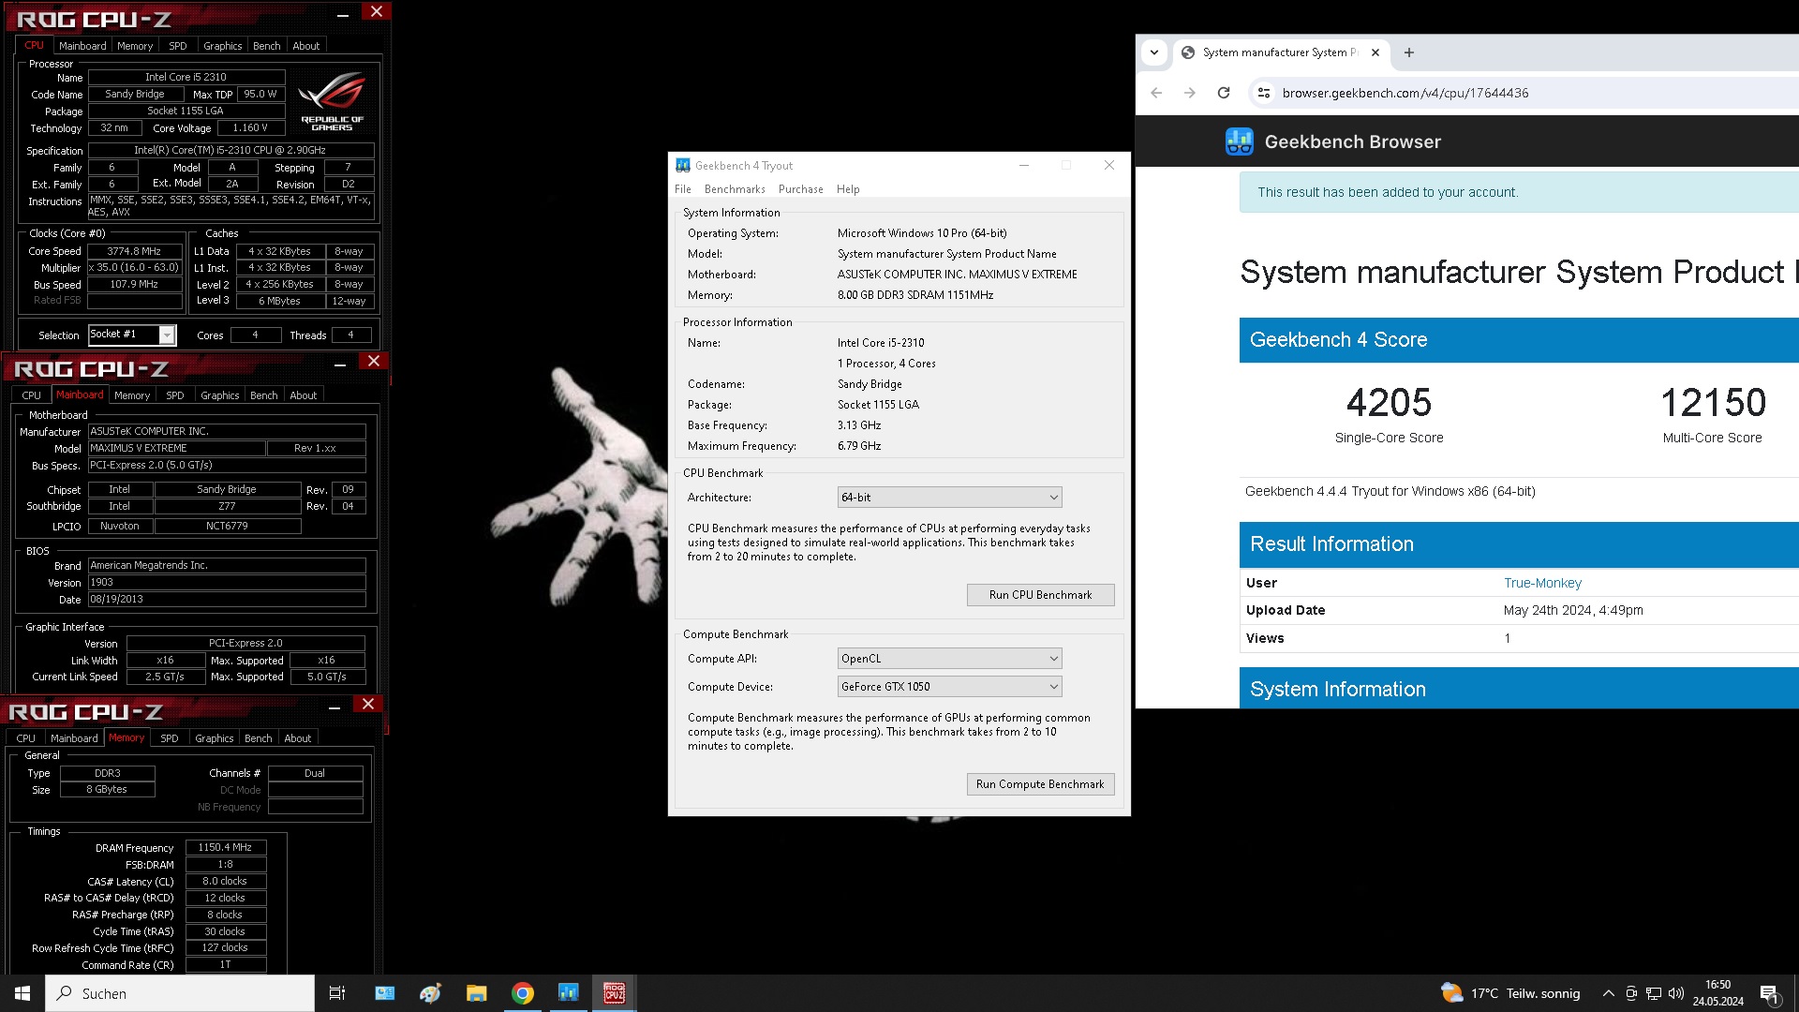Focus the Chrome address bar URL
Image resolution: width=1799 pixels, height=1012 pixels.
1405,93
